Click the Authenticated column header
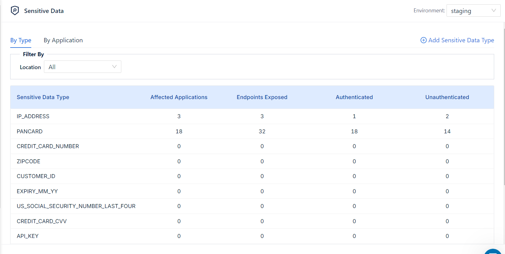This screenshot has height=254, width=505. [x=354, y=97]
